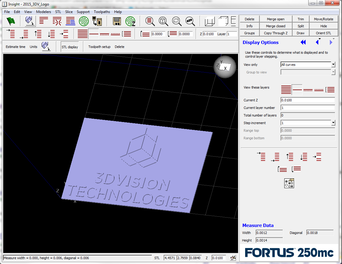Image resolution: width=342 pixels, height=264 pixels.
Task: Click the small dropdown arrow above the forward arrow
Action: point(333,39)
